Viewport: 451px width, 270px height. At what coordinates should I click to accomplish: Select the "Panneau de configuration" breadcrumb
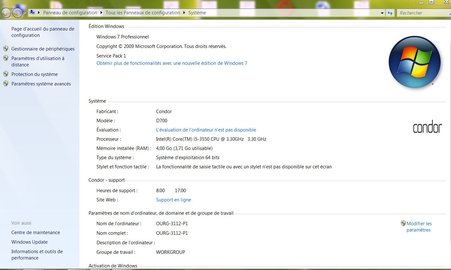point(70,13)
